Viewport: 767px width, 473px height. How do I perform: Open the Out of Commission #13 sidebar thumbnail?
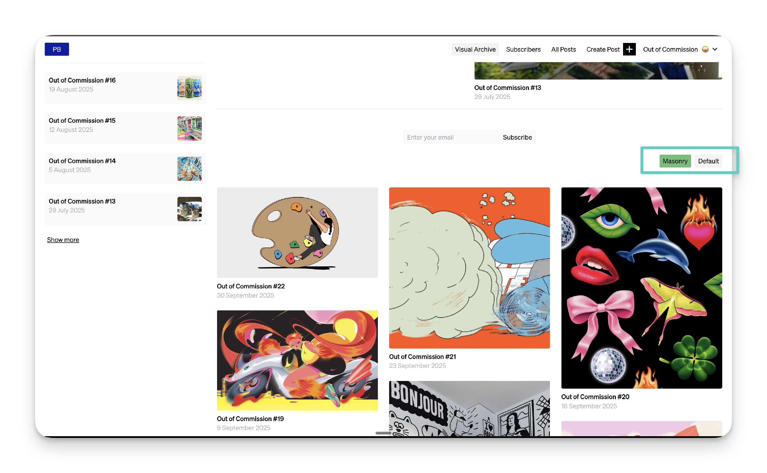[x=189, y=209]
